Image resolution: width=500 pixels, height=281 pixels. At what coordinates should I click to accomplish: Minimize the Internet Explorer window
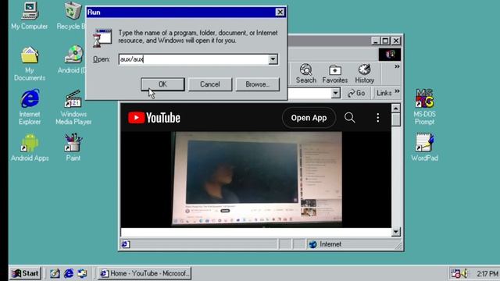click(376, 41)
